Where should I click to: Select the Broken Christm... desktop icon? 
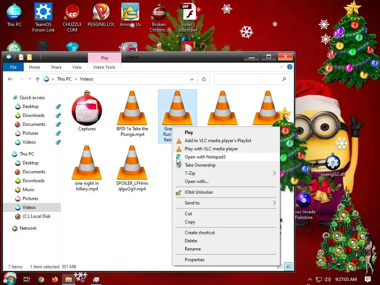tap(159, 17)
